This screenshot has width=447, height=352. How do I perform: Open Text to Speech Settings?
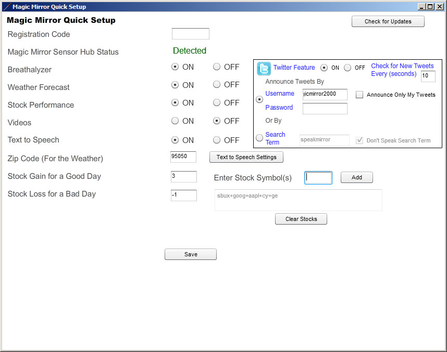(246, 157)
